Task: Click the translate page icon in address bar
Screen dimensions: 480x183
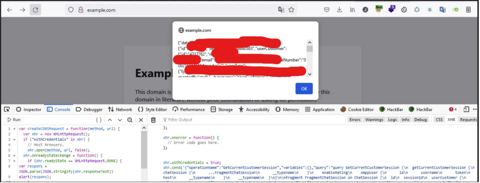Action: 281,10
